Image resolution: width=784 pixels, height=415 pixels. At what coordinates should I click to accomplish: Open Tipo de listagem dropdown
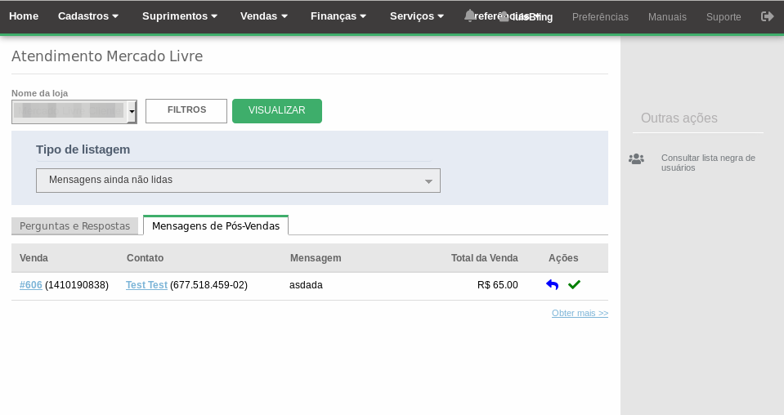click(x=238, y=181)
